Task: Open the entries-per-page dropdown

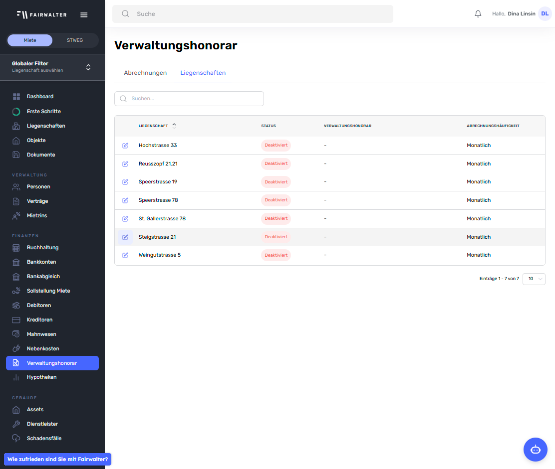Action: [534, 279]
